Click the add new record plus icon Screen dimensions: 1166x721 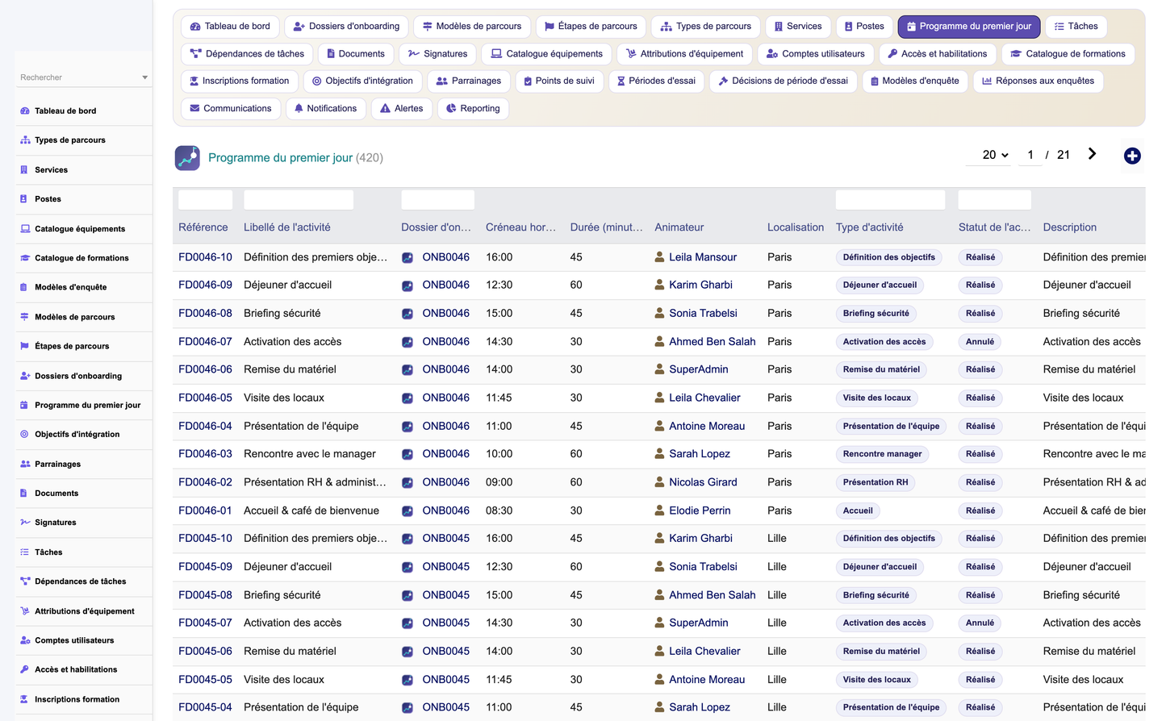click(1132, 156)
